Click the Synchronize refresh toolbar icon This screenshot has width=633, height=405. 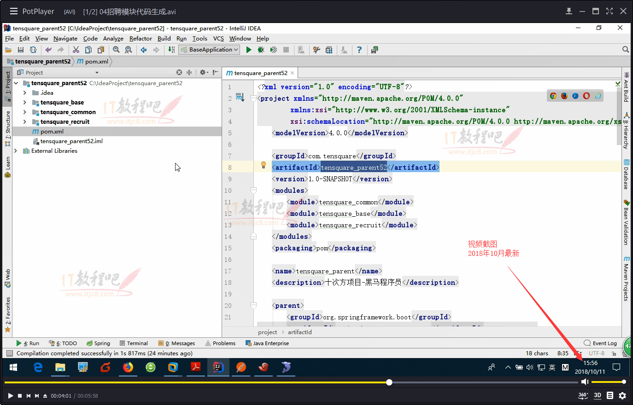(33, 50)
